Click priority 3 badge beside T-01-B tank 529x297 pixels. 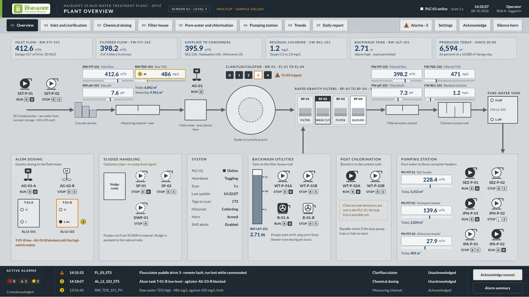[83, 222]
